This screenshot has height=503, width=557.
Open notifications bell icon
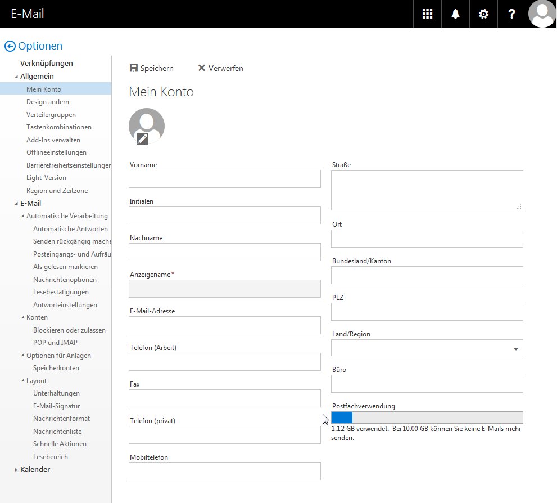click(455, 14)
